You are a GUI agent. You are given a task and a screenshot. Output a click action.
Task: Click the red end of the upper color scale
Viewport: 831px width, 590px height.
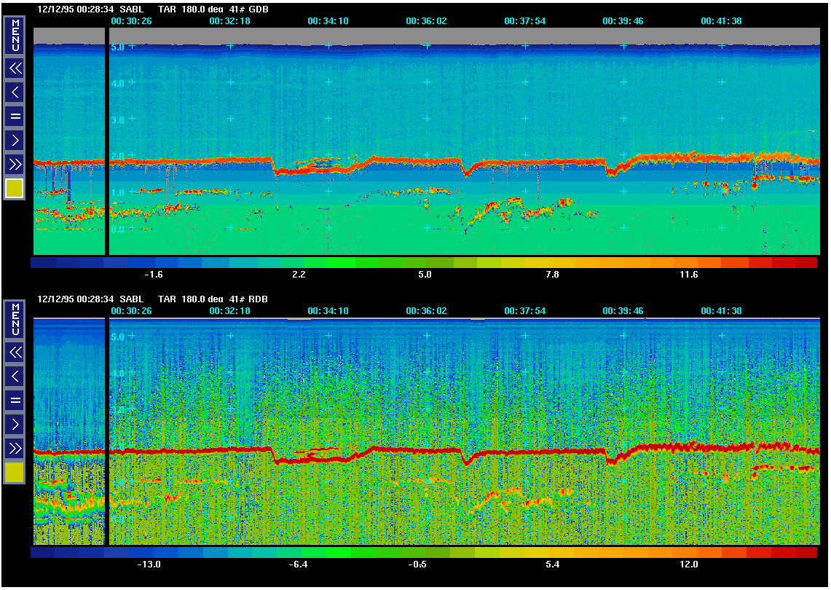(806, 262)
